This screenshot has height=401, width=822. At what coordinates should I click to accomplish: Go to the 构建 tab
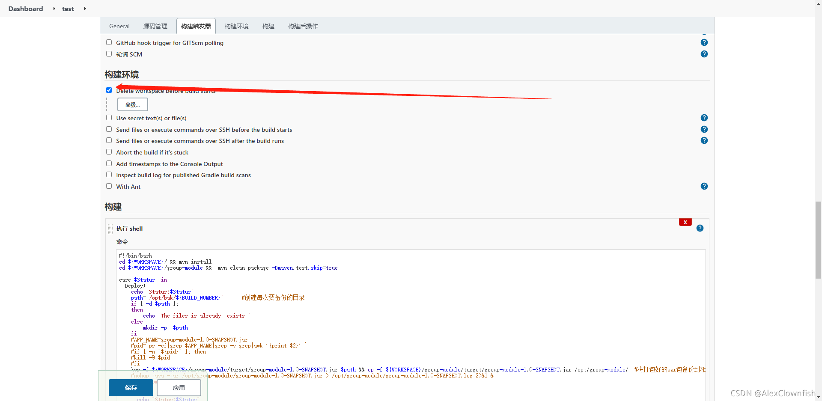coord(268,26)
